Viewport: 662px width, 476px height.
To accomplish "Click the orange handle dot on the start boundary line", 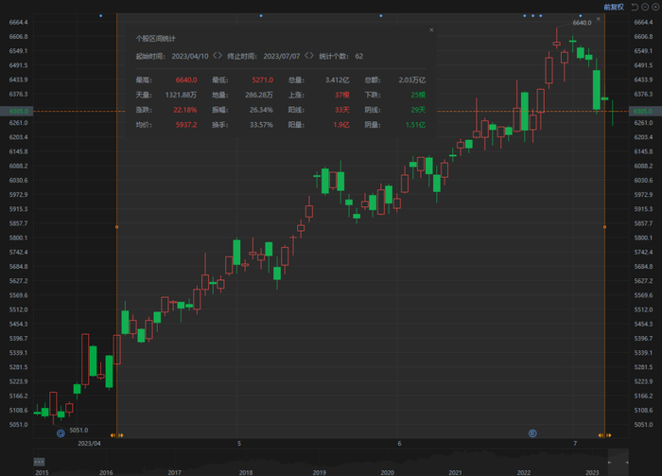I will 117,227.
